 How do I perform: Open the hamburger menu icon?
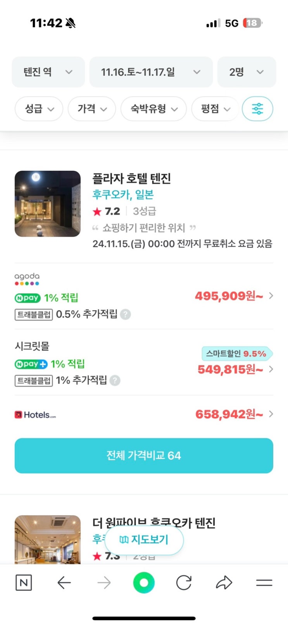click(264, 583)
